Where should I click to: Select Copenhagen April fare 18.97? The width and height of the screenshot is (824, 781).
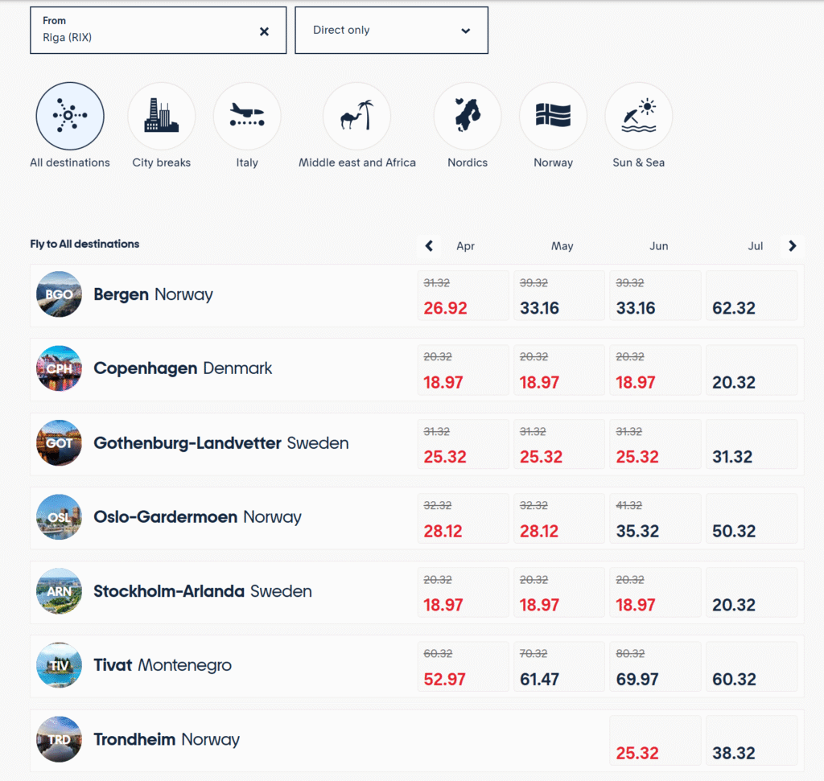[x=463, y=370]
